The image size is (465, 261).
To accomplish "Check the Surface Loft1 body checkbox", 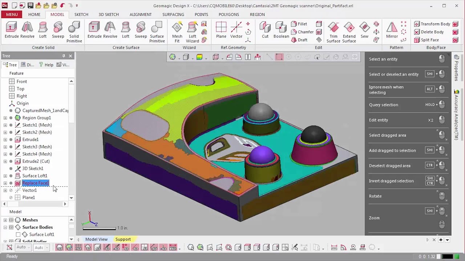I will (x=18, y=235).
